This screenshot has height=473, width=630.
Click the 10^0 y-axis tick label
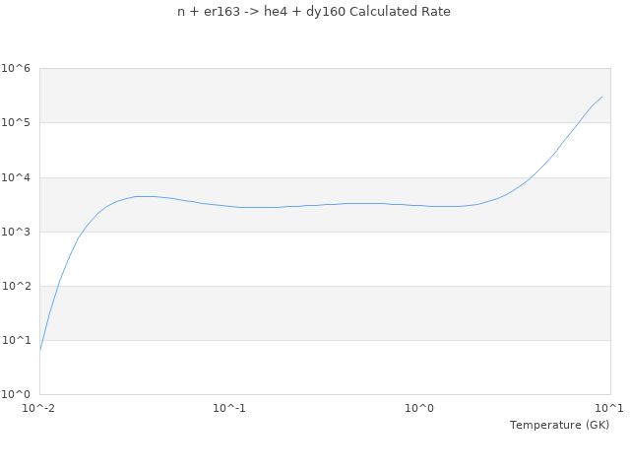coord(16,394)
